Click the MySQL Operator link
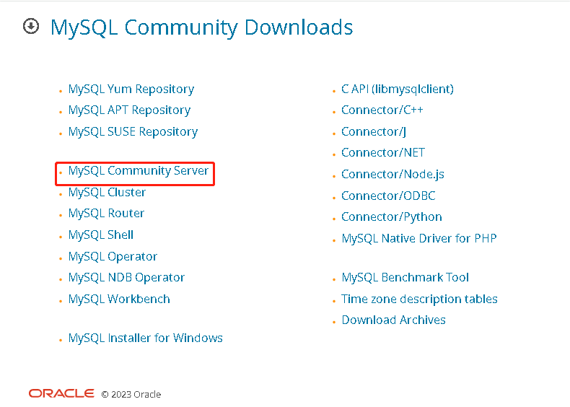This screenshot has height=407, width=570. click(x=113, y=257)
